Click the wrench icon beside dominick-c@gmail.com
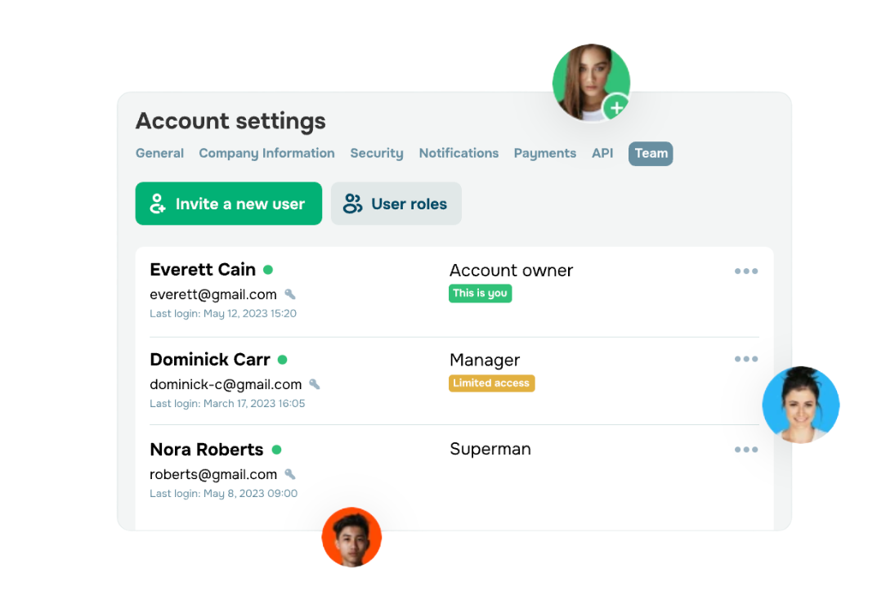This screenshot has height=605, width=877. tap(315, 384)
